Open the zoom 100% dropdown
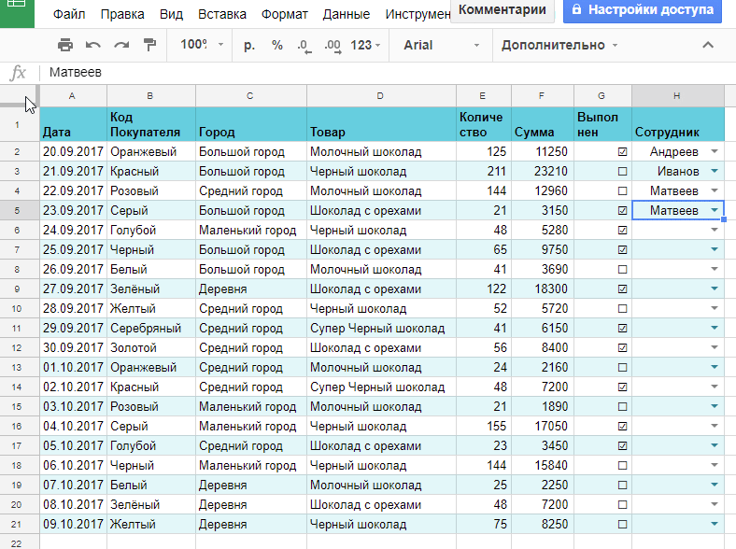 coord(202,45)
